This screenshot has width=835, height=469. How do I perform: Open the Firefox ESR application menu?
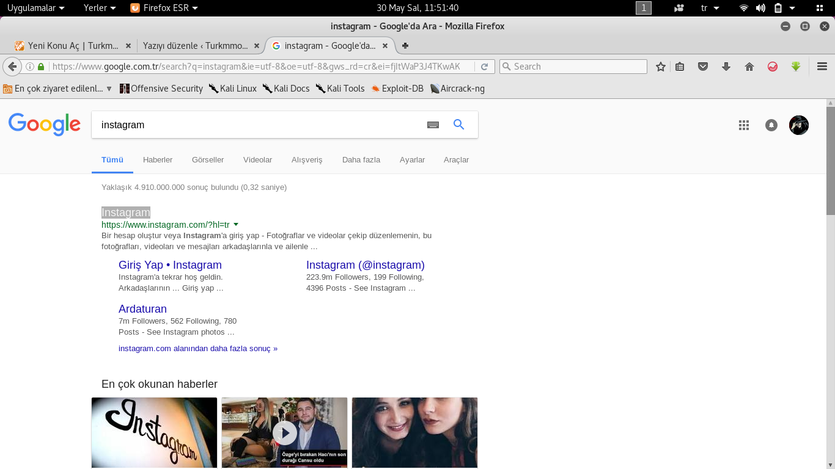click(x=164, y=8)
